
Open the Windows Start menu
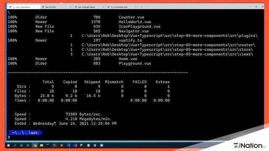(8, 146)
